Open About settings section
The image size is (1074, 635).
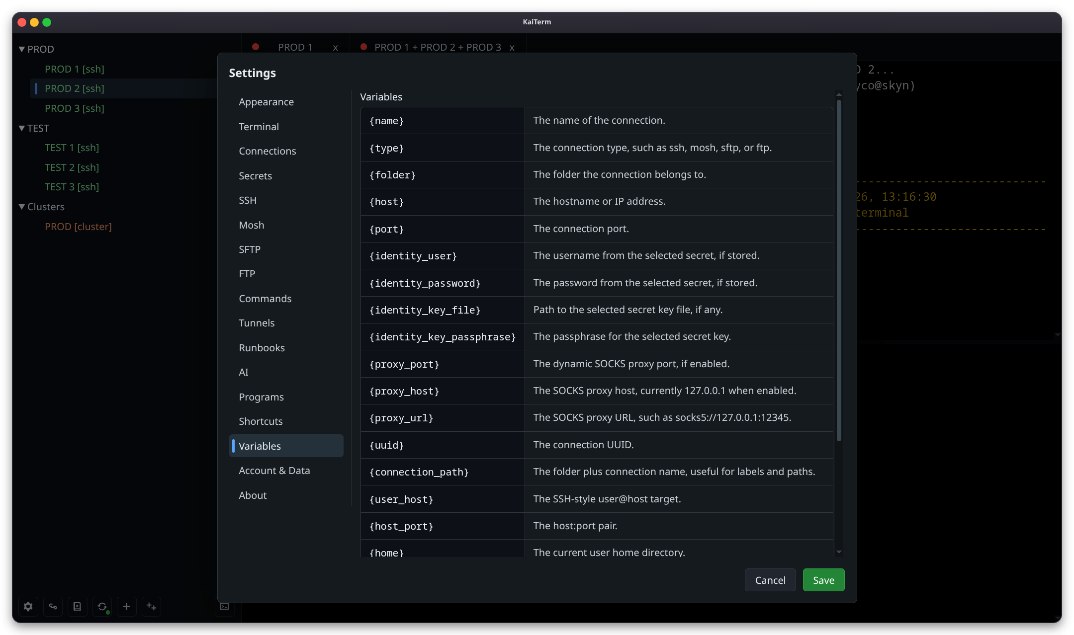click(x=286, y=495)
